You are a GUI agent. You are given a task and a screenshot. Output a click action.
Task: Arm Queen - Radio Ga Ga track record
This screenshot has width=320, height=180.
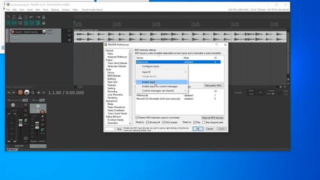(x=12, y=32)
